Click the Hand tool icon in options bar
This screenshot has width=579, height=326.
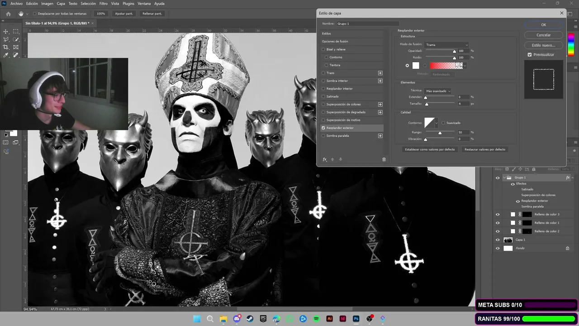tap(21, 14)
